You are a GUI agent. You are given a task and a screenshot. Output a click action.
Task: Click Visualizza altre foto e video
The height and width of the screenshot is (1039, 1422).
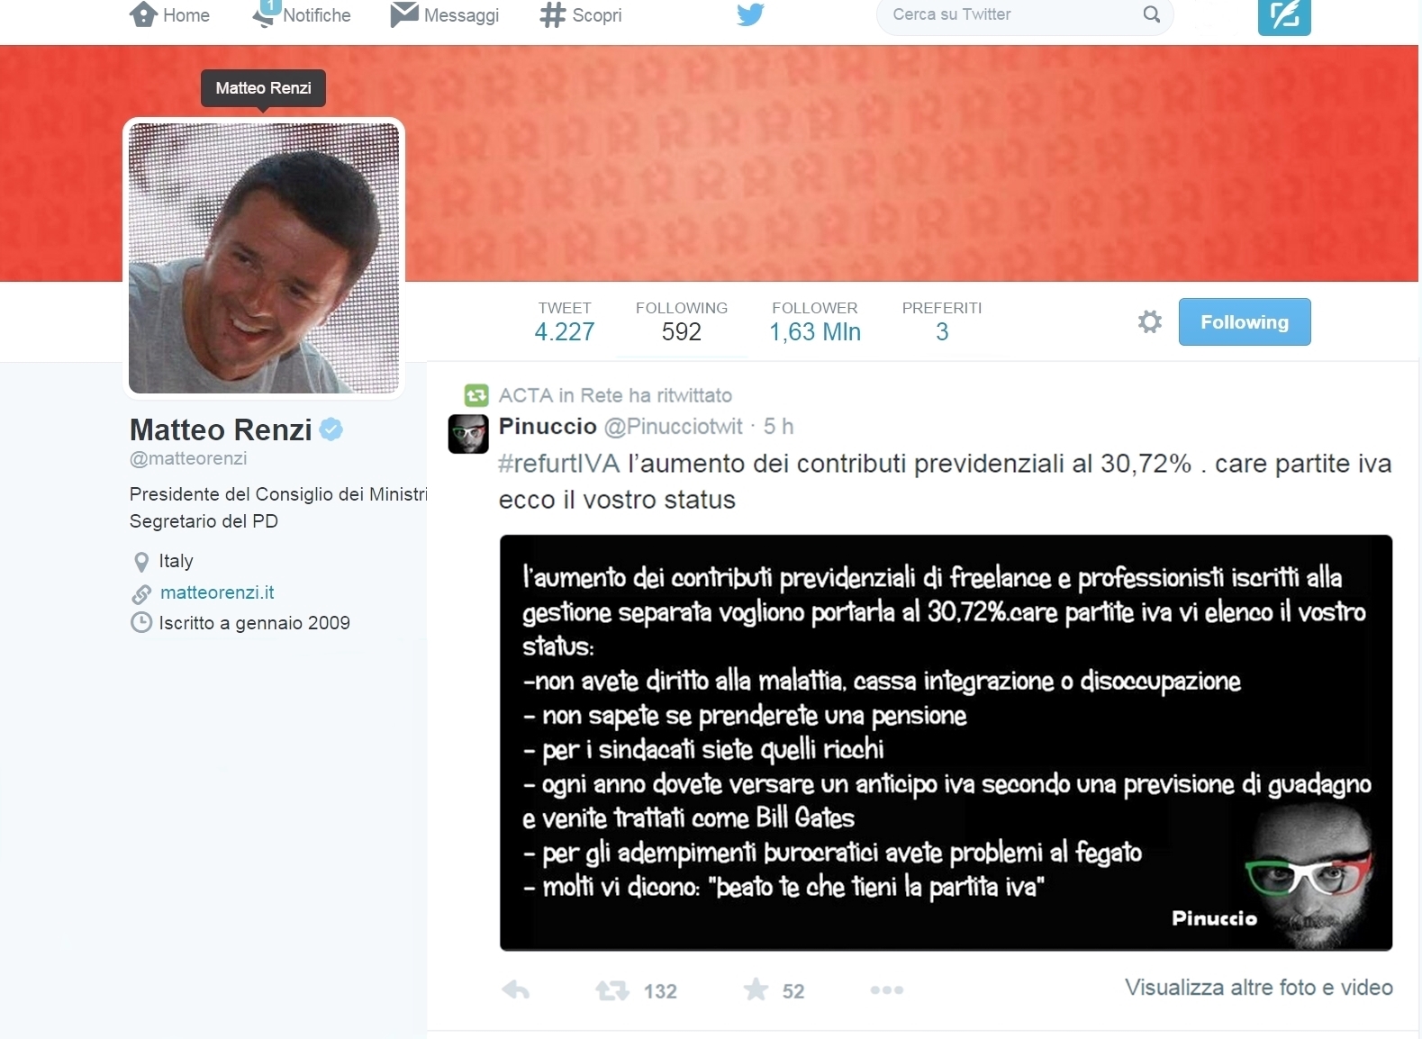point(1259,988)
